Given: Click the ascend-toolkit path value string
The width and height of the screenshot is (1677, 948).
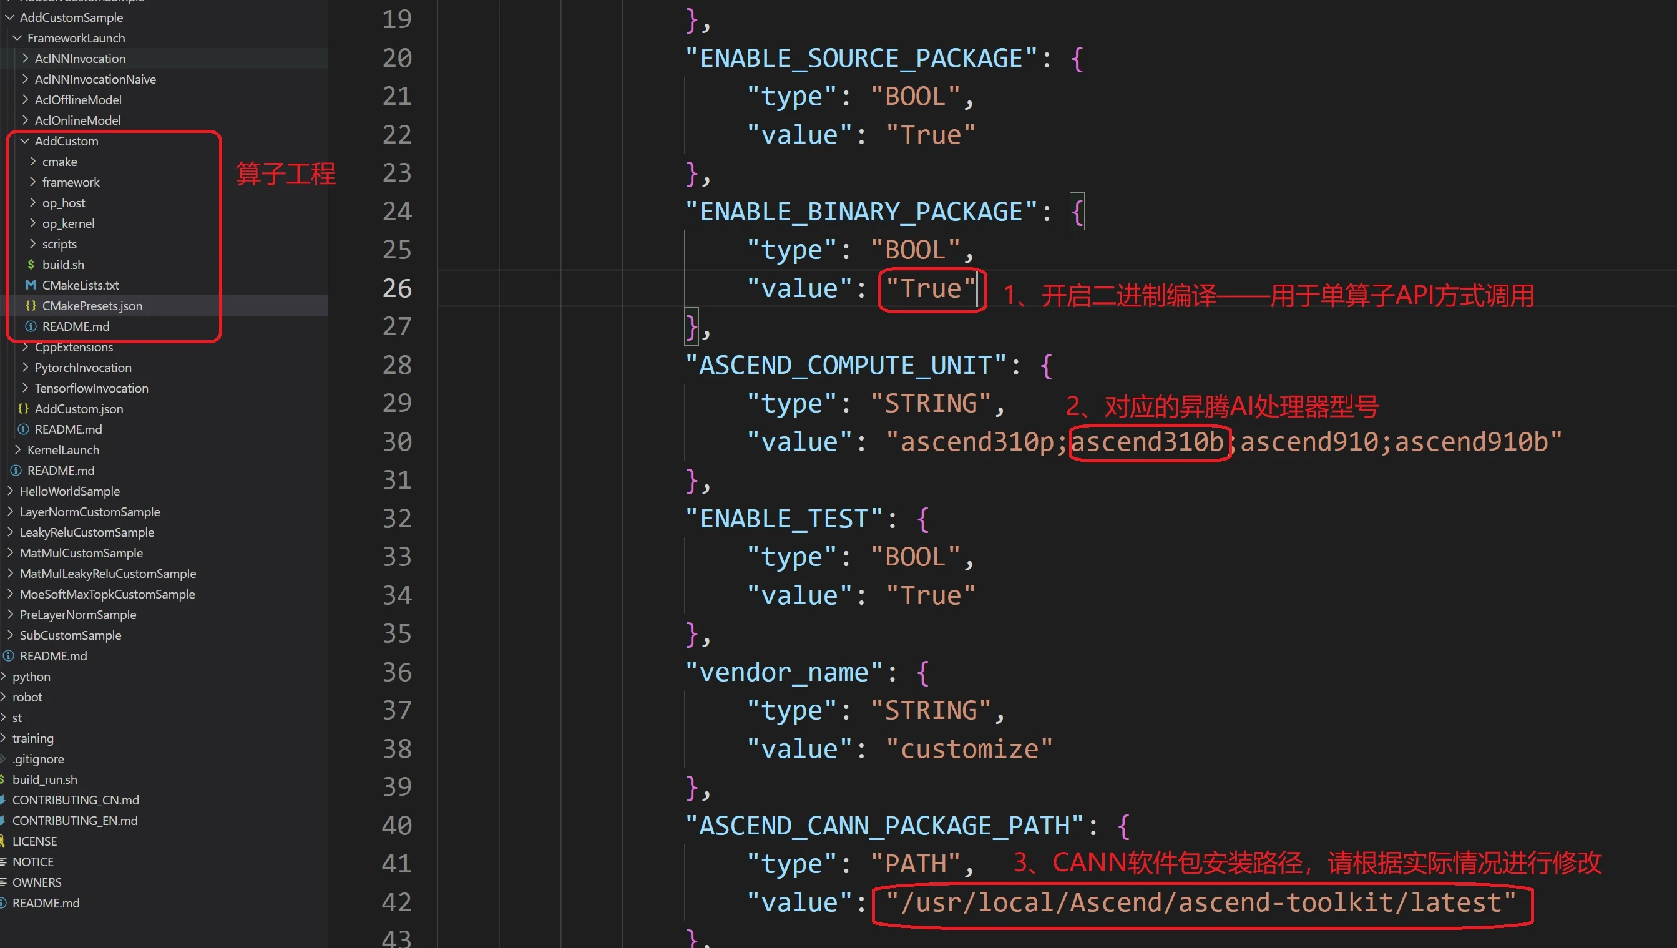Looking at the screenshot, I should (1201, 902).
